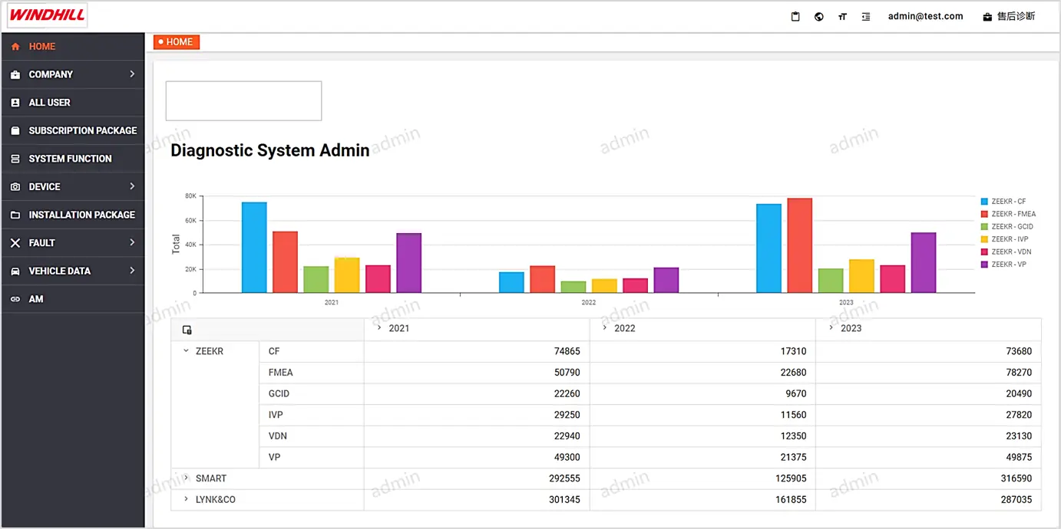Image resolution: width=1061 pixels, height=529 pixels.
Task: Toggle the ZEEKR - CF legend swatch
Action: coord(984,202)
